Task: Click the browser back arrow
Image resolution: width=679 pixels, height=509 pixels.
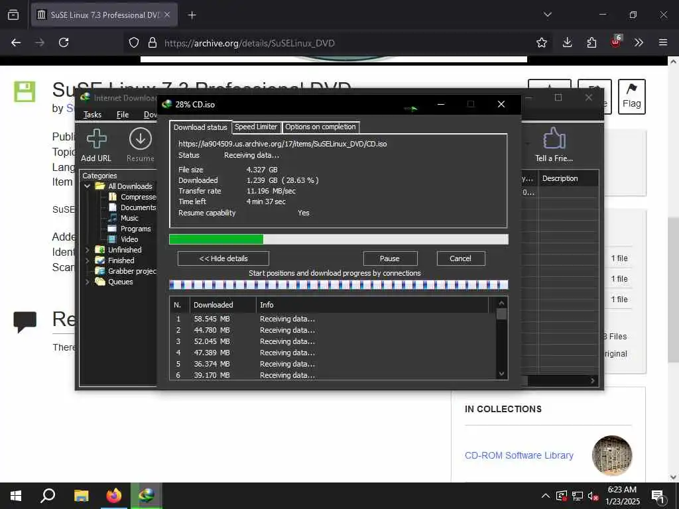Action: (x=16, y=42)
